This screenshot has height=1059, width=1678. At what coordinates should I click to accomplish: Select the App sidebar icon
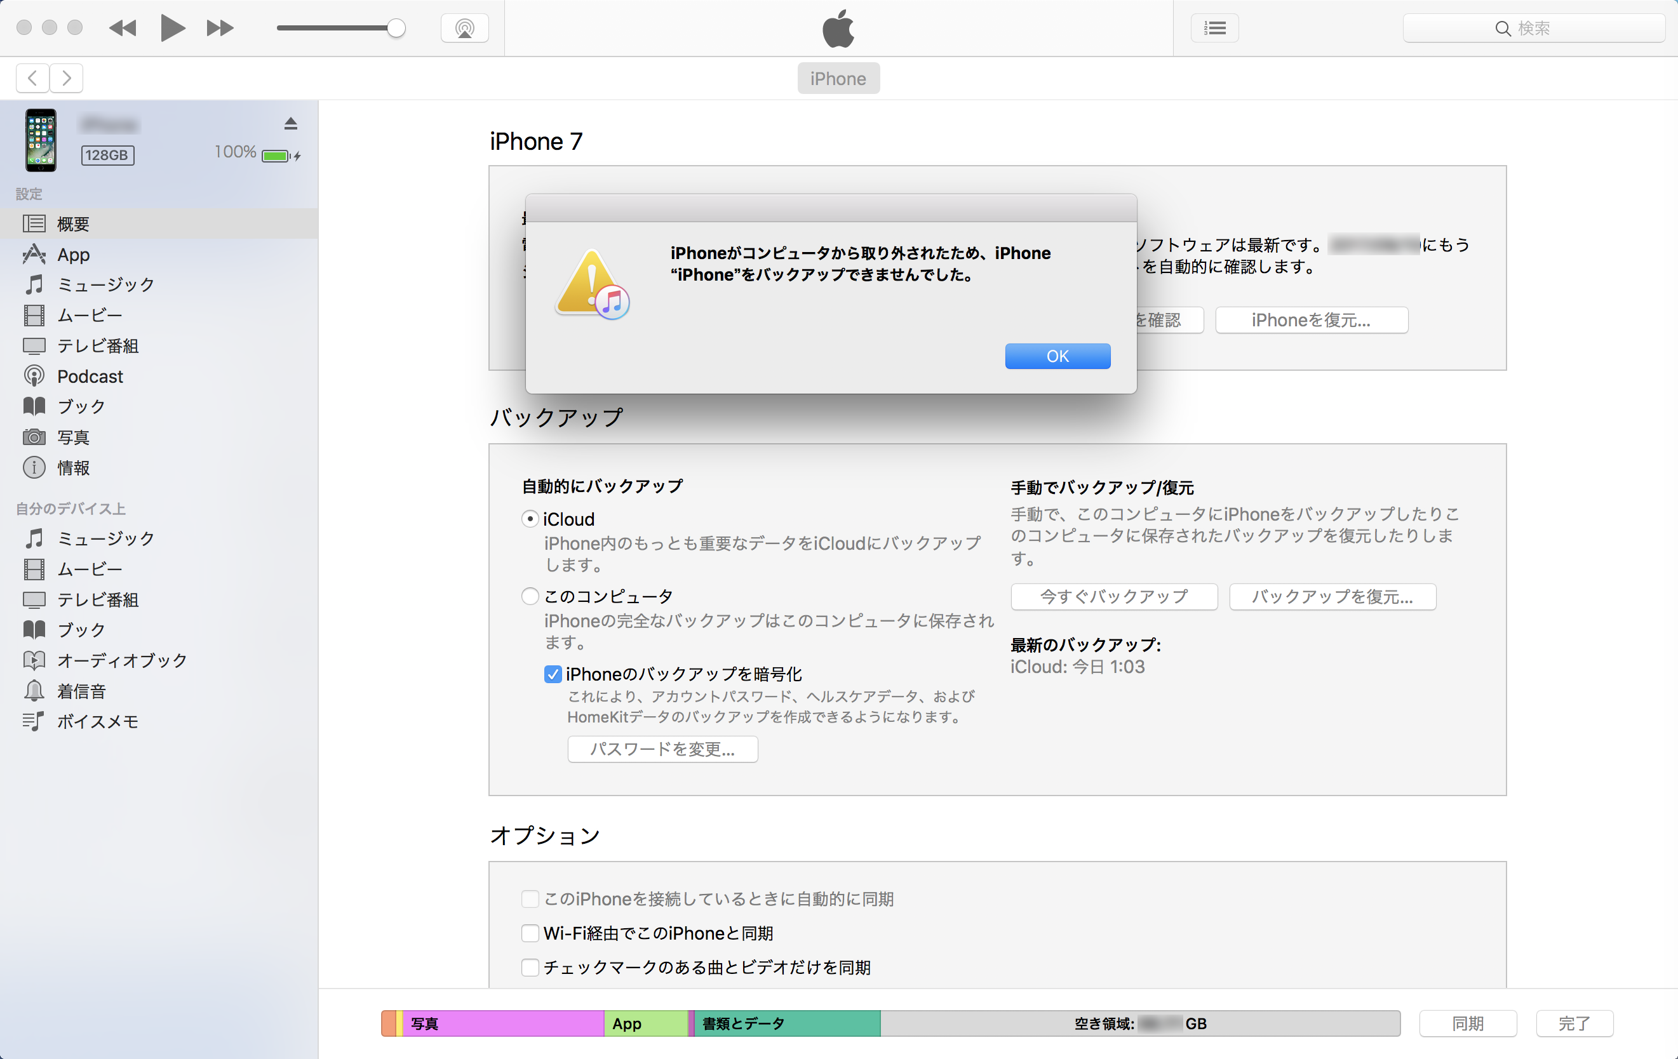[x=34, y=254]
